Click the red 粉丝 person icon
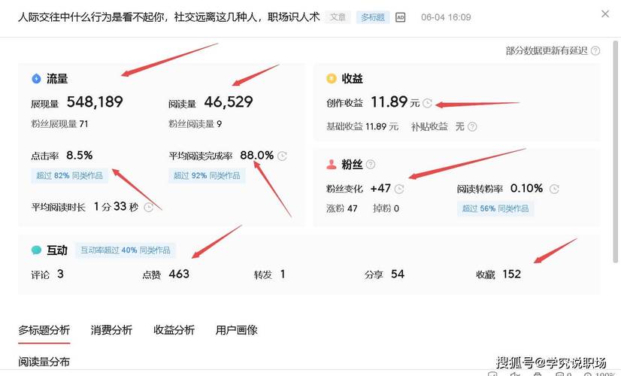Viewport: 621px width, 376px height. tap(331, 164)
